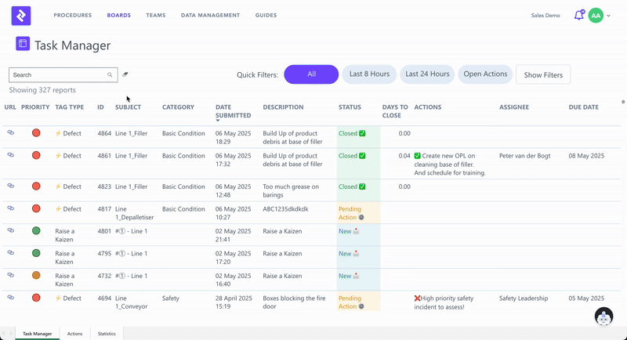Select the All quick filter
The height and width of the screenshot is (340, 627).
[311, 74]
